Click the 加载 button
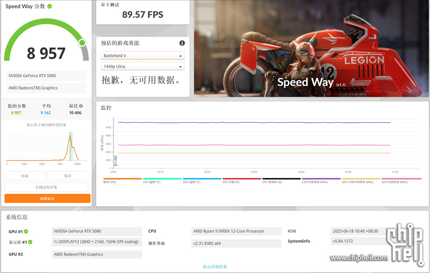The width and height of the screenshot is (430, 273). (x=25, y=176)
